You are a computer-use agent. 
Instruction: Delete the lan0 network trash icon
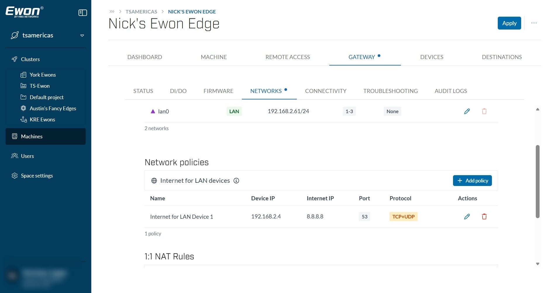click(x=484, y=111)
